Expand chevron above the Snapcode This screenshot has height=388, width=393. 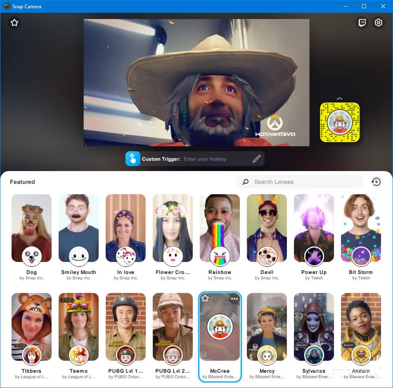[x=340, y=99]
